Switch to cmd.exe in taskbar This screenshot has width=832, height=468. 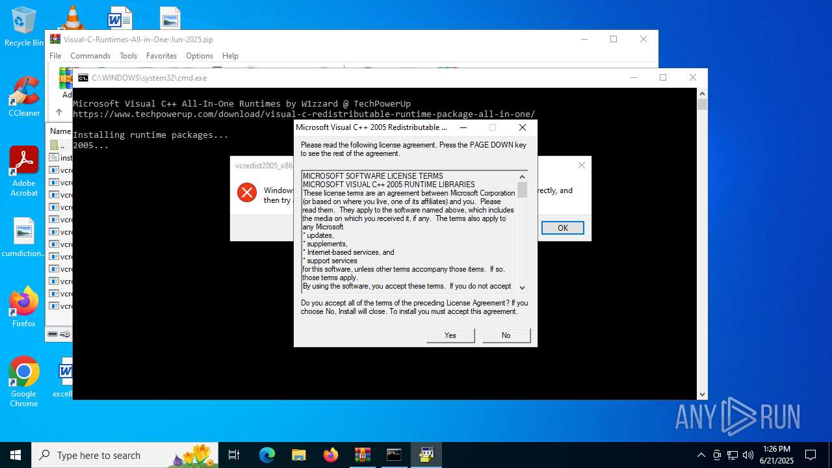pyautogui.click(x=394, y=455)
